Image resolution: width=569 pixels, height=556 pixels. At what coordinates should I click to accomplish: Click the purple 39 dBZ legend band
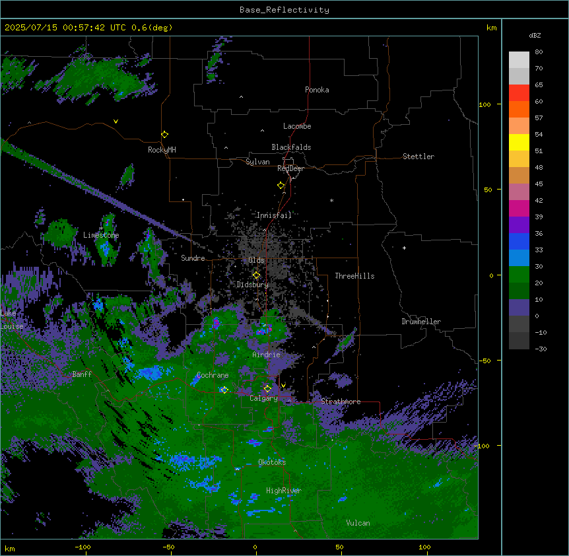pyautogui.click(x=519, y=225)
